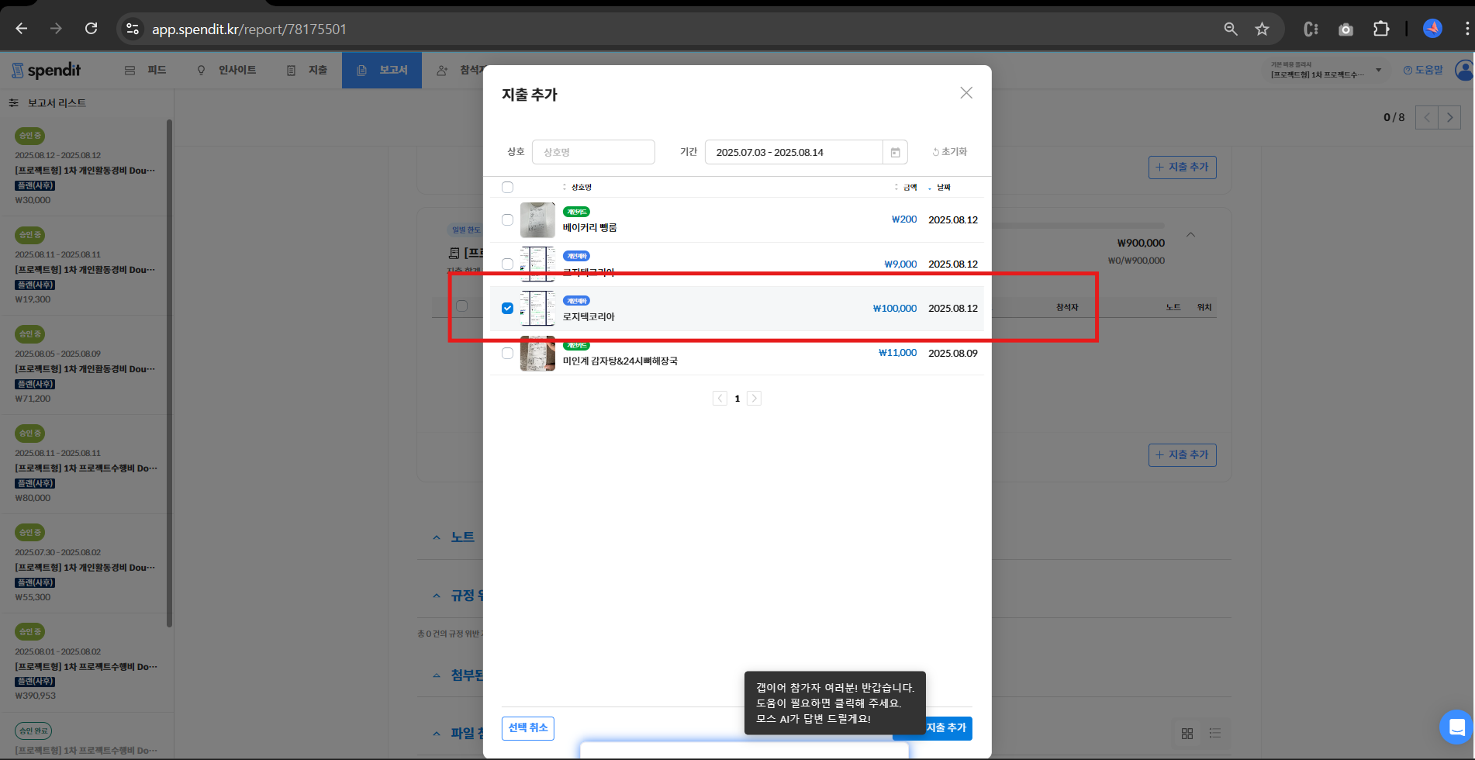Click the address bar URL
Screen dimensions: 1475x760
pos(249,29)
